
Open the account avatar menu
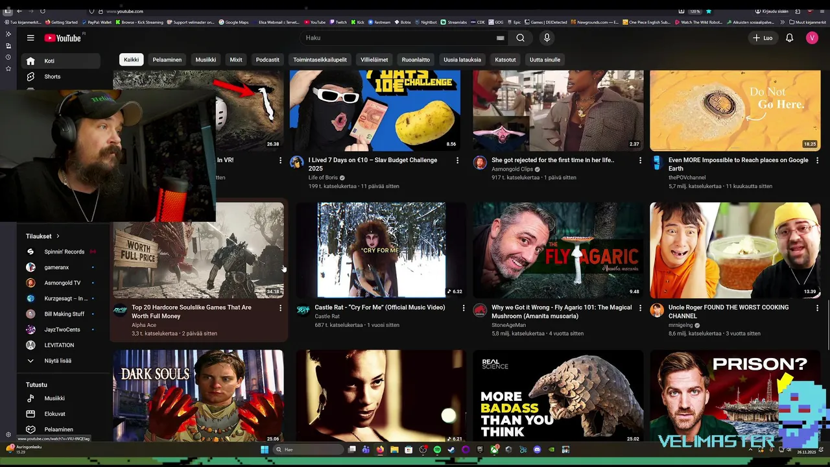812,38
